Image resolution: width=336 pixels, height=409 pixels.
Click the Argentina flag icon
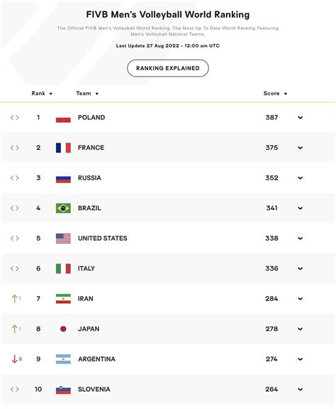[x=63, y=359]
